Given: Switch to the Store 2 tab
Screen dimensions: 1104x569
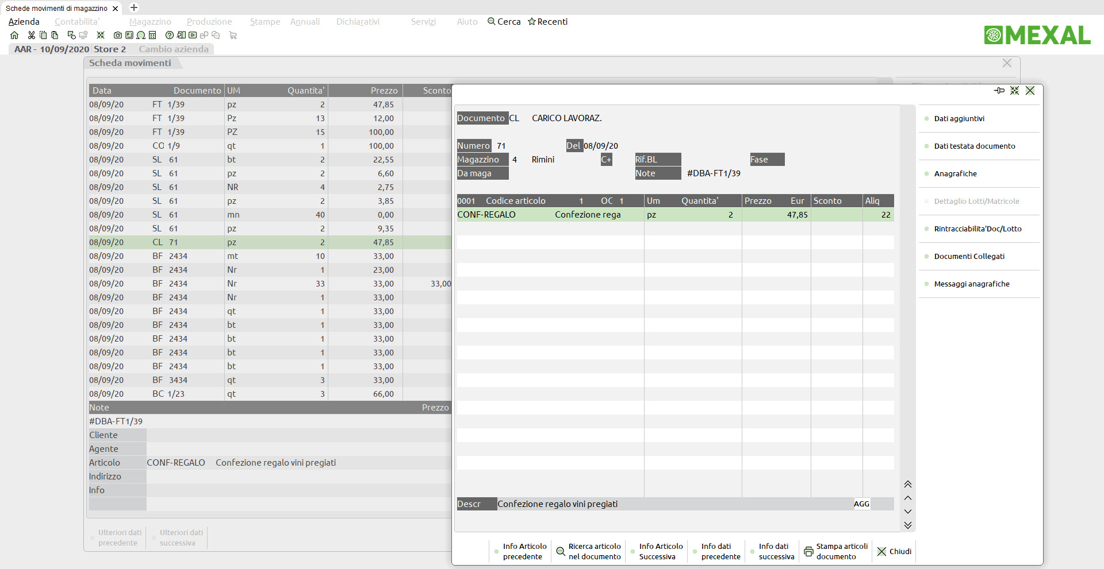Looking at the screenshot, I should 110,49.
